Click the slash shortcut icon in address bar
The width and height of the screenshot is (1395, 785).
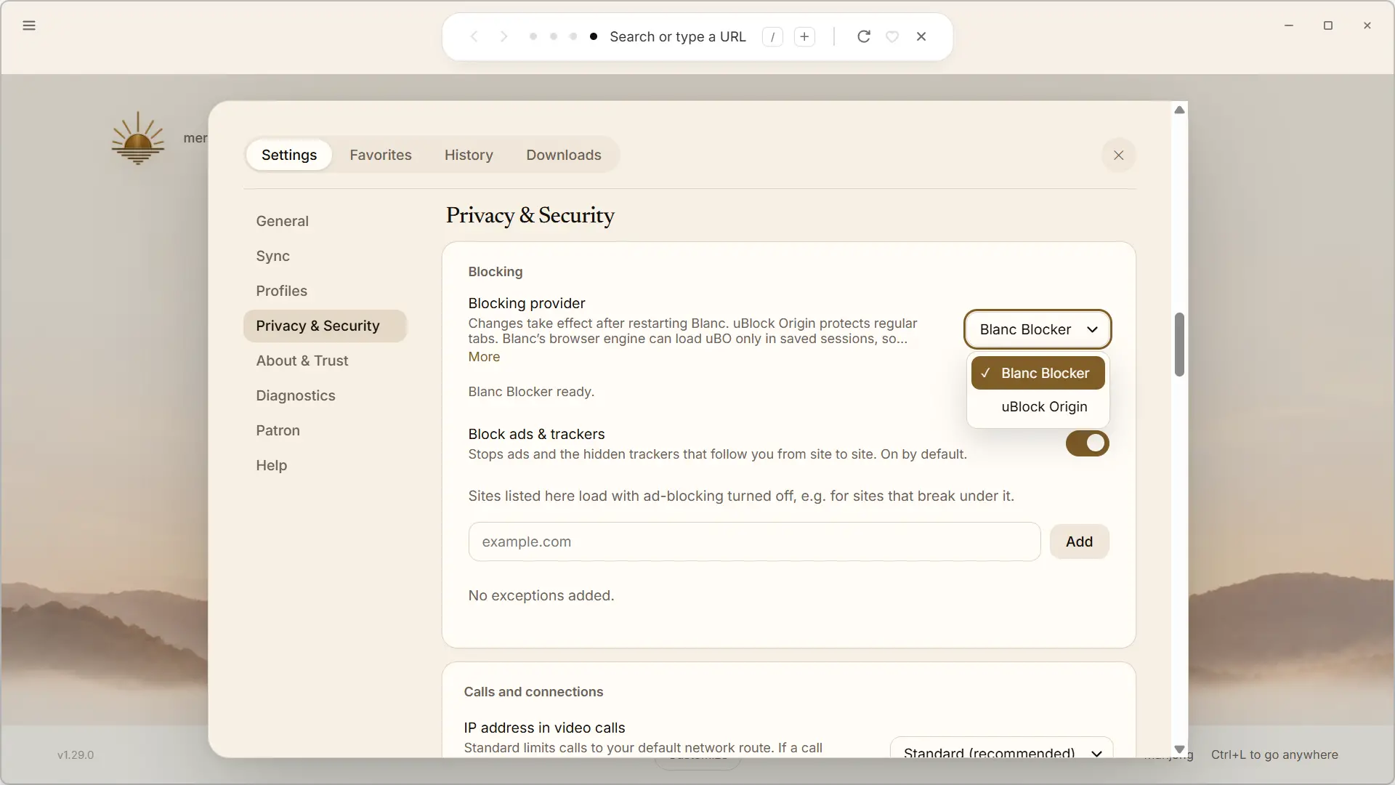point(772,36)
